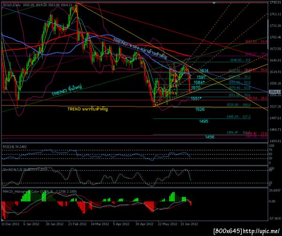Click the 1614.91 price axis value
282x236 pixels.
coord(275,72)
